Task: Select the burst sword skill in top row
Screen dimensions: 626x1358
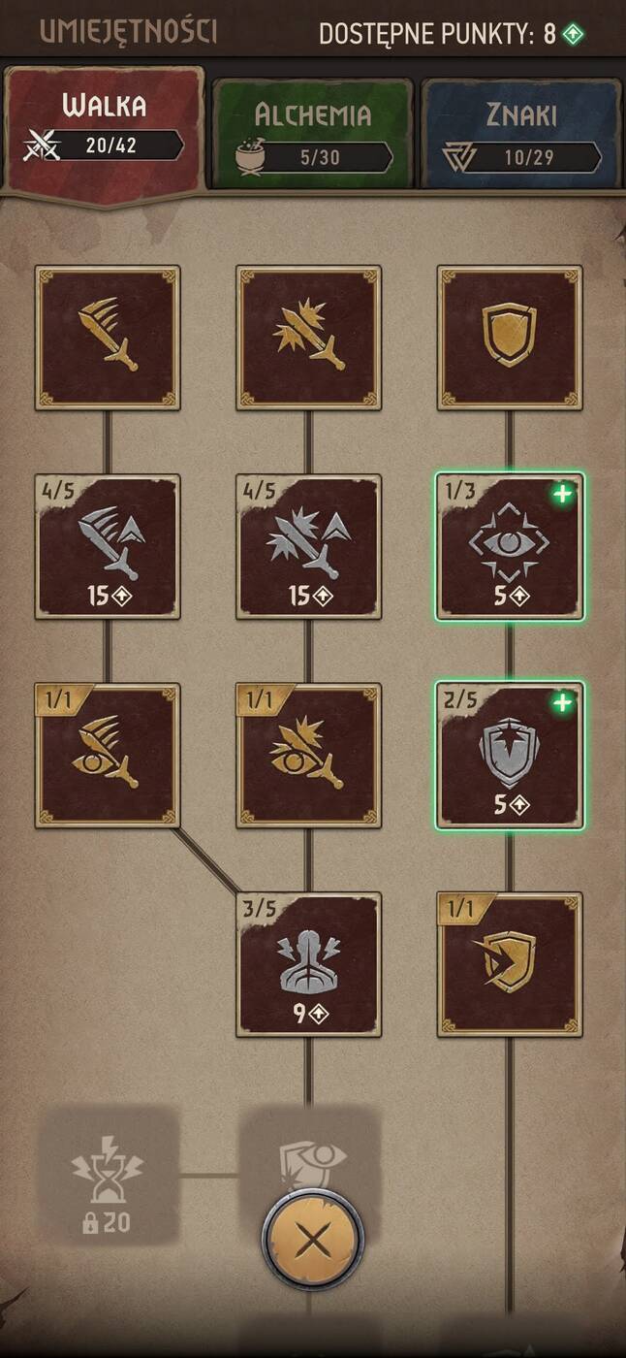Action: click(x=308, y=338)
